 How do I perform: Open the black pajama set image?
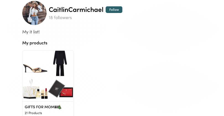click(60, 64)
